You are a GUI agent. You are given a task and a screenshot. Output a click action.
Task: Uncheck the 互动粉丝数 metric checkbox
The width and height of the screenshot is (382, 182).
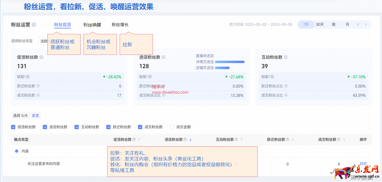tap(77, 127)
